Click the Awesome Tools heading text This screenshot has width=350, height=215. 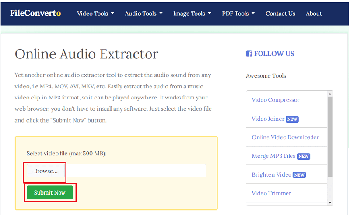coord(266,76)
